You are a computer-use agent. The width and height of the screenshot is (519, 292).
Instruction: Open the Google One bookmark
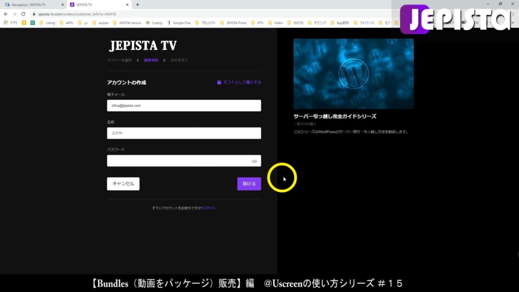point(179,23)
